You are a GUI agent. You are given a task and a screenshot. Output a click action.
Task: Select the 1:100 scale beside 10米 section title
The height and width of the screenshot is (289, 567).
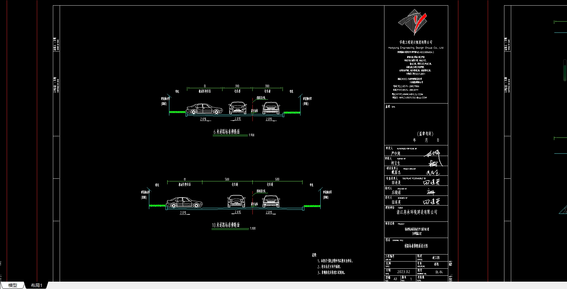pyautogui.click(x=253, y=229)
